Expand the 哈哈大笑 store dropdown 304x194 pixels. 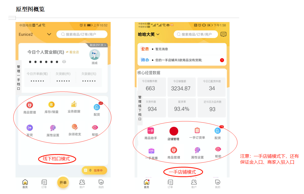tap(158, 34)
